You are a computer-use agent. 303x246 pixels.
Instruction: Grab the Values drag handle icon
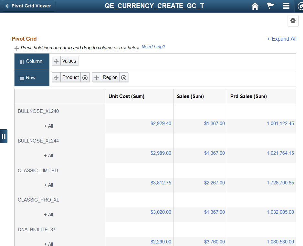click(x=56, y=61)
